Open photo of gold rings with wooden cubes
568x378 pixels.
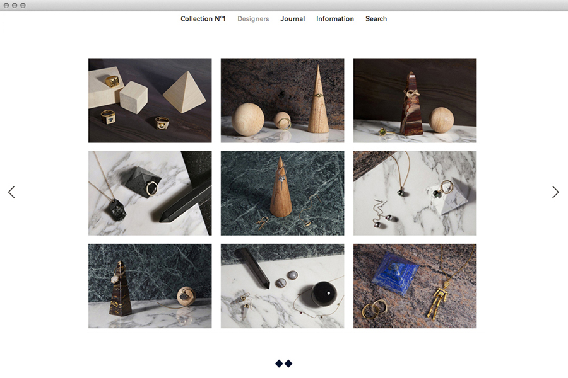tap(150, 100)
